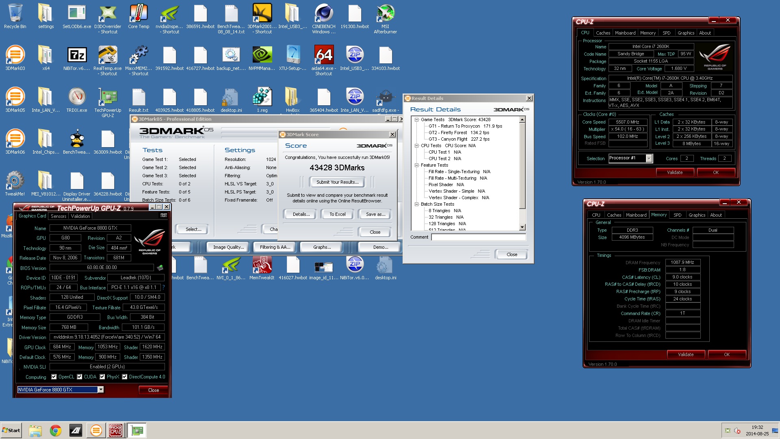Click the GPU-Z screenshot camera icon
The image size is (780, 439).
[164, 215]
